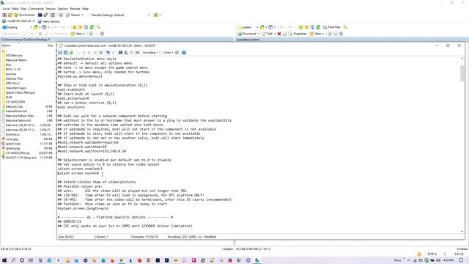The image size is (469, 264).
Task: Go to remote home directory icon
Action: tap(312, 27)
